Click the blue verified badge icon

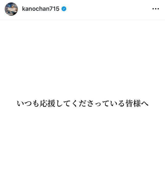64,9
